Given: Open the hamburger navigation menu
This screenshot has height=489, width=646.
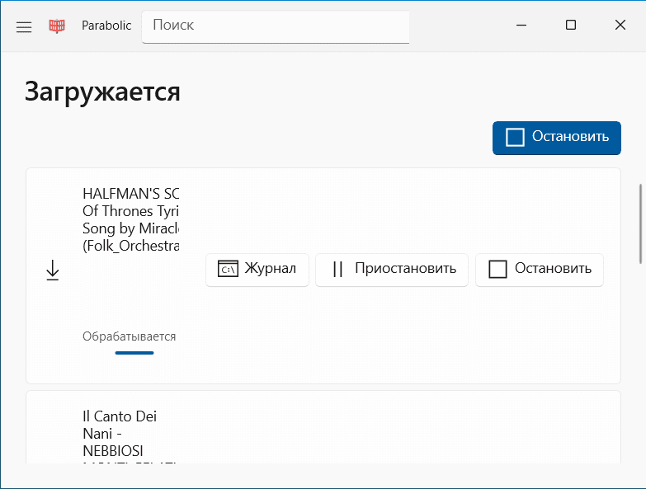Looking at the screenshot, I should tap(24, 26).
